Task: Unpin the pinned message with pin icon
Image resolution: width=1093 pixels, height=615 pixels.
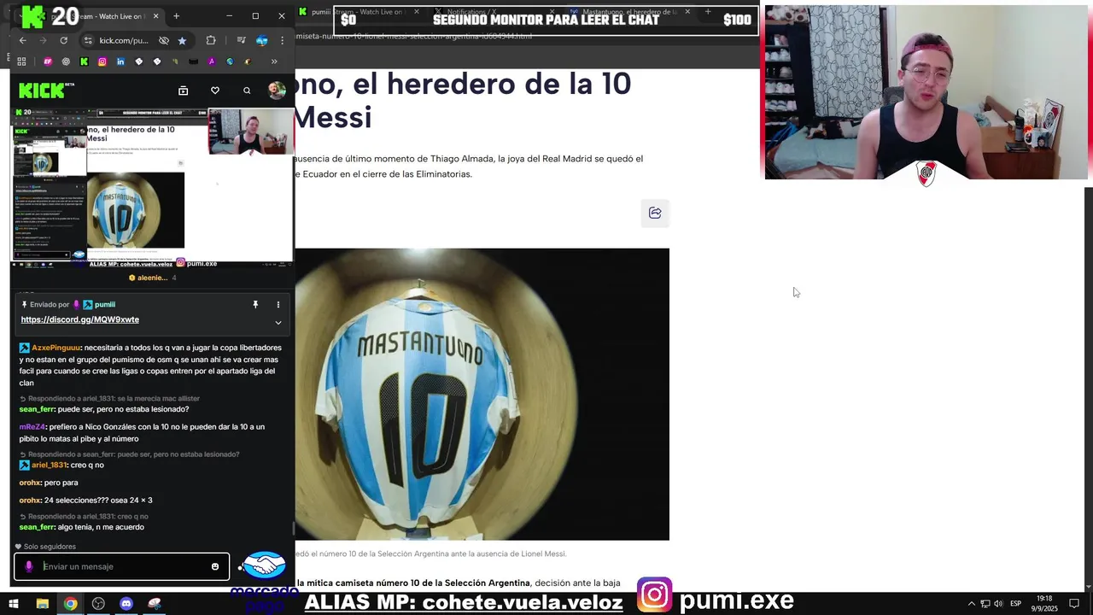Action: point(255,305)
